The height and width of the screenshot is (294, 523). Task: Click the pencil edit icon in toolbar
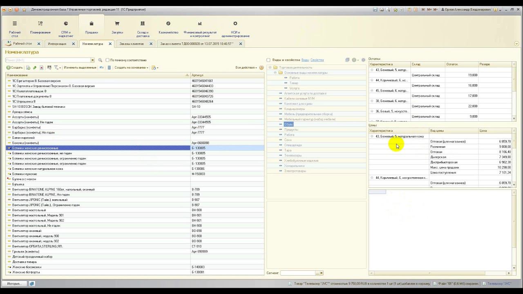pos(35,68)
